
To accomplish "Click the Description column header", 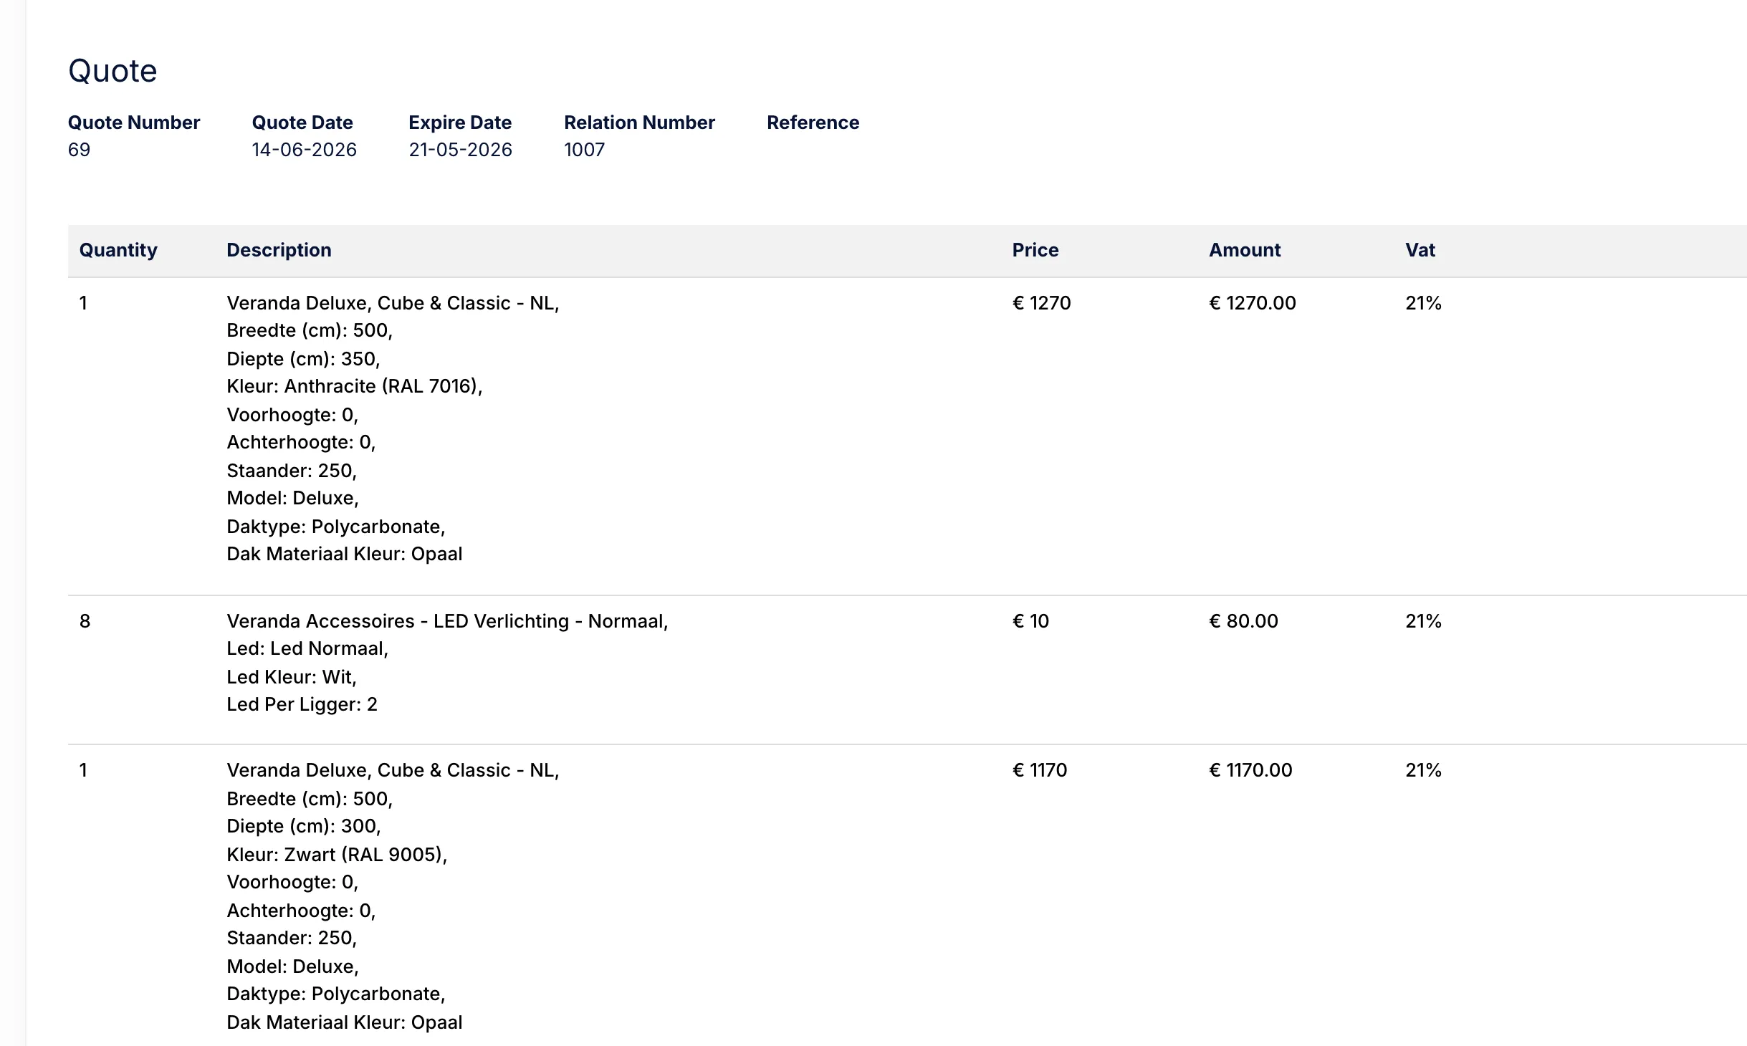I will pos(279,250).
